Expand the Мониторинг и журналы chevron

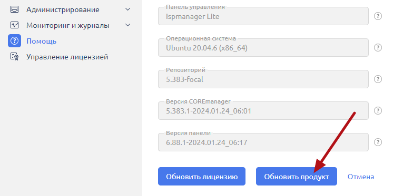tap(127, 25)
